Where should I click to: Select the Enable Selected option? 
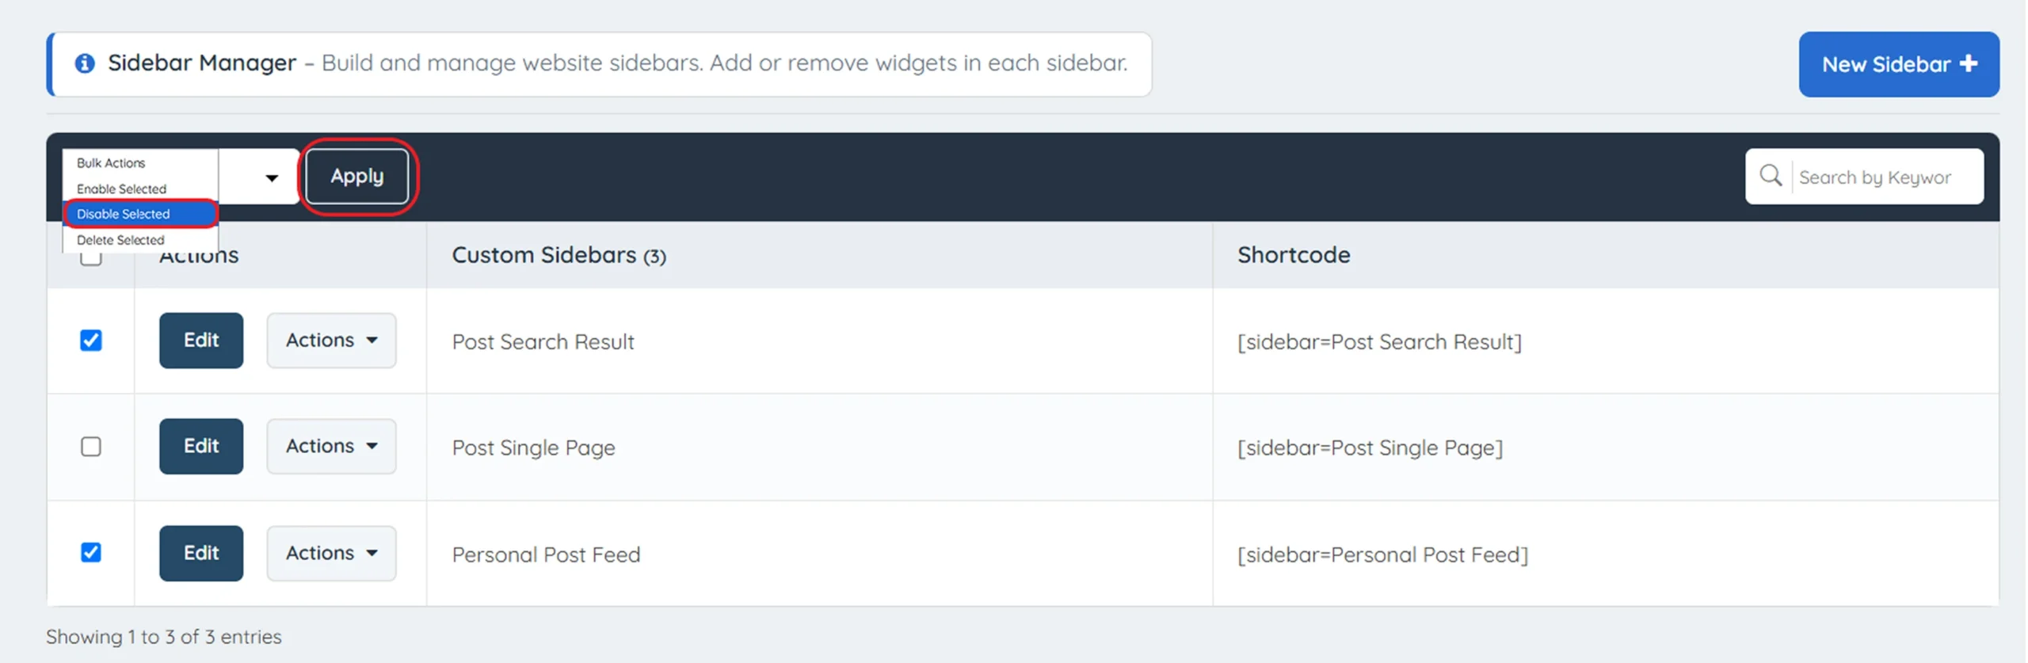coord(122,189)
